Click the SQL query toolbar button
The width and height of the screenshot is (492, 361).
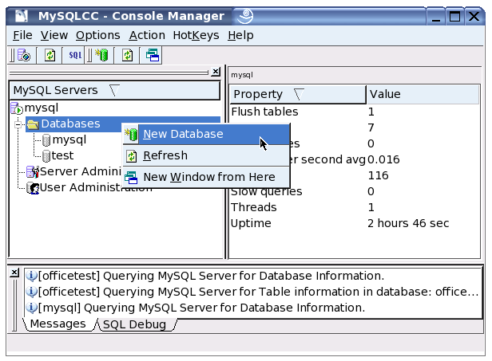click(74, 55)
